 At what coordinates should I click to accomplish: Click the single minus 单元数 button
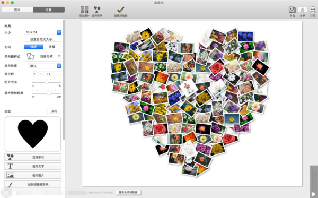pyautogui.click(x=41, y=74)
